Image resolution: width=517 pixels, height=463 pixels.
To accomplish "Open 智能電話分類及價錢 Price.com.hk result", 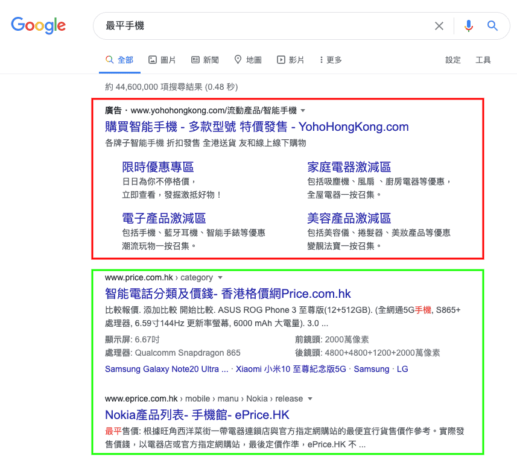I will 228,294.
